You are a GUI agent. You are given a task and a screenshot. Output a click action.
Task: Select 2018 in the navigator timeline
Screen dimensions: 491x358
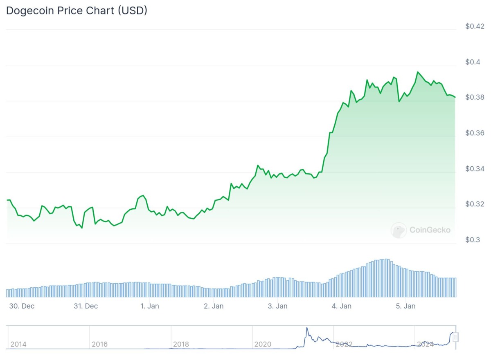pos(181,345)
